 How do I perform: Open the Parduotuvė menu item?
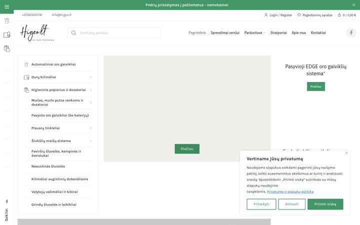point(253,32)
